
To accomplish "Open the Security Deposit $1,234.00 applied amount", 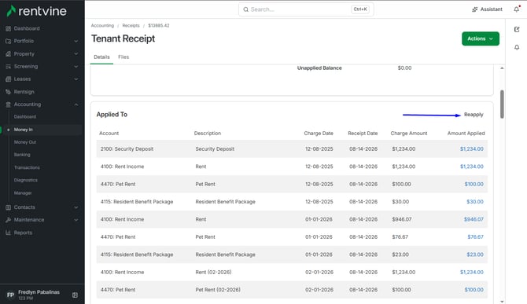I will coord(471,149).
